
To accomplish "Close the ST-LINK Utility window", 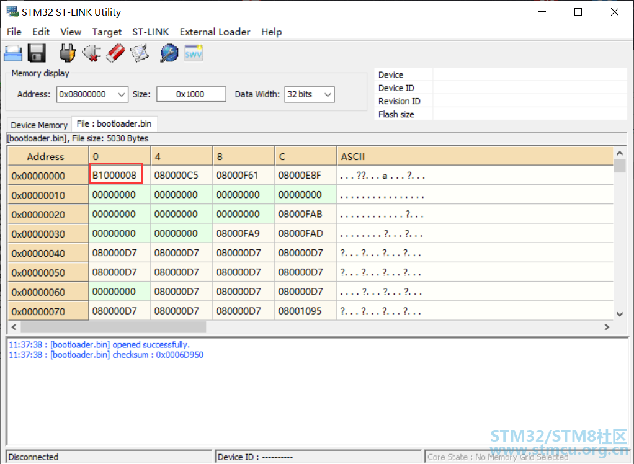I will click(x=615, y=12).
